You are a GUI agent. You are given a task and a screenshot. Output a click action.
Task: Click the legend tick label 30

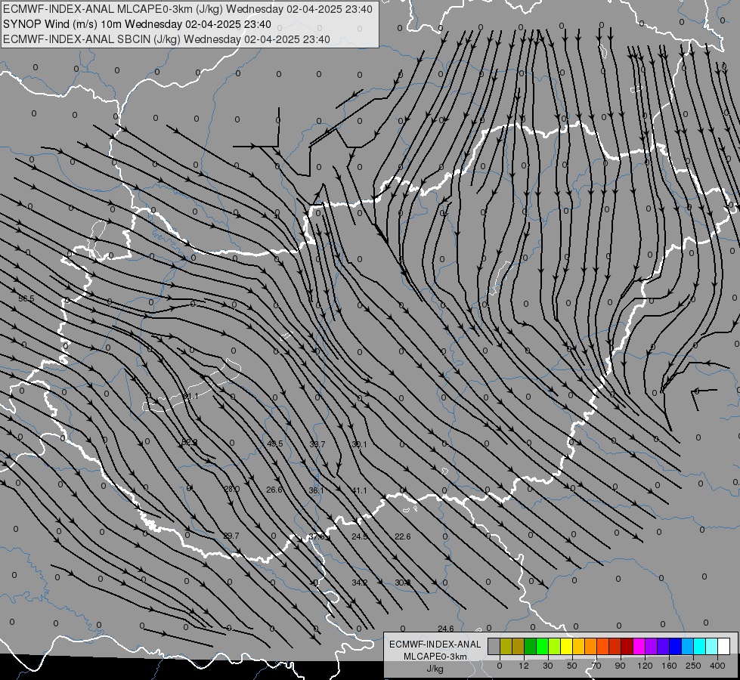548,666
